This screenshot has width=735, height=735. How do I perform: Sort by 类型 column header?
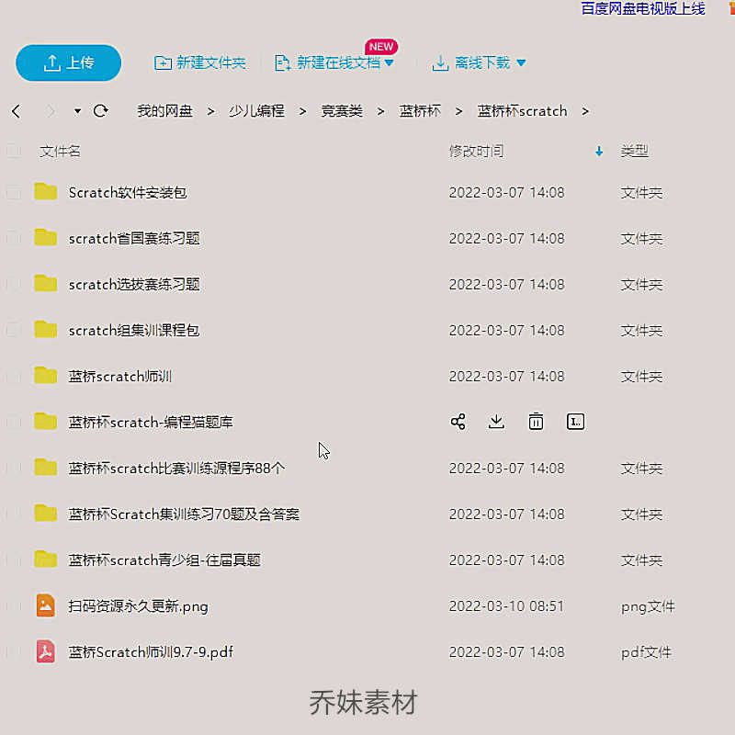click(634, 152)
